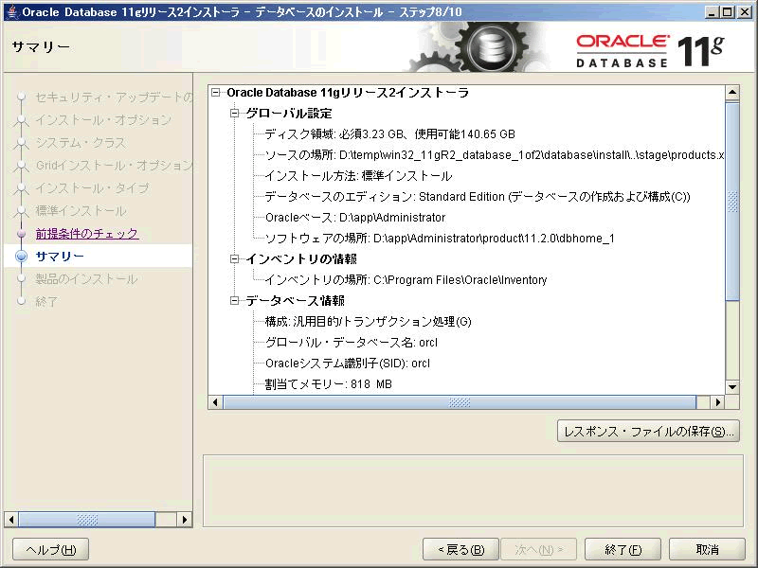The width and height of the screenshot is (758, 568).
Task: Click the summary tree vertical scrollbar thumb
Action: coord(731,201)
